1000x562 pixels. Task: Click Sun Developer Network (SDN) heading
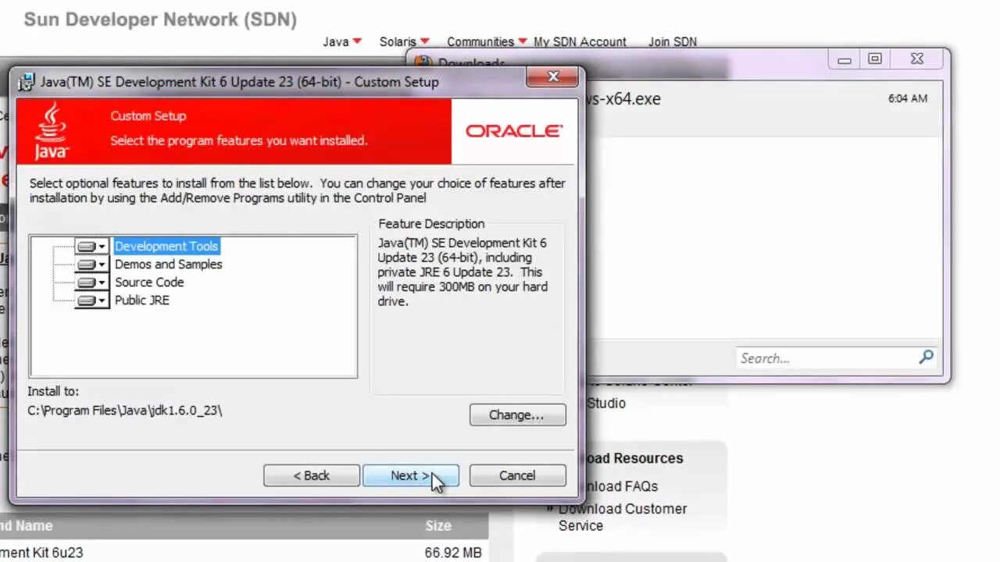coord(160,20)
